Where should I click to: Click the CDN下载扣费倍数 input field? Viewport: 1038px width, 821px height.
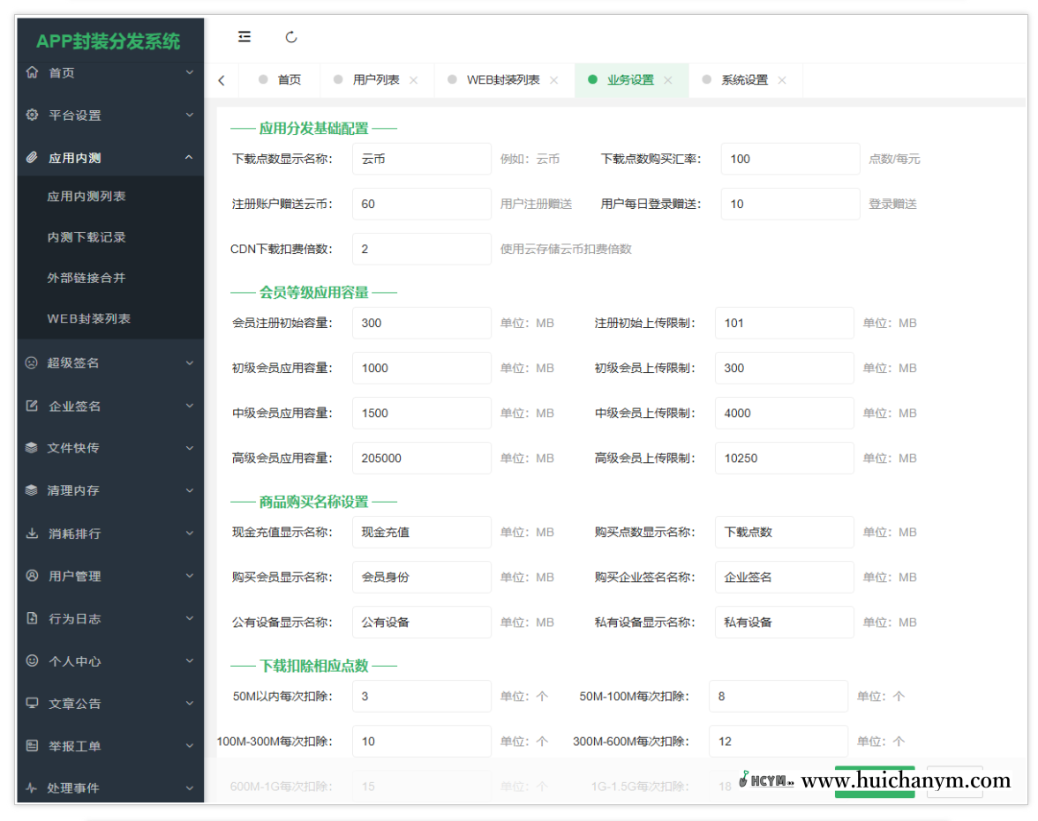coord(421,249)
